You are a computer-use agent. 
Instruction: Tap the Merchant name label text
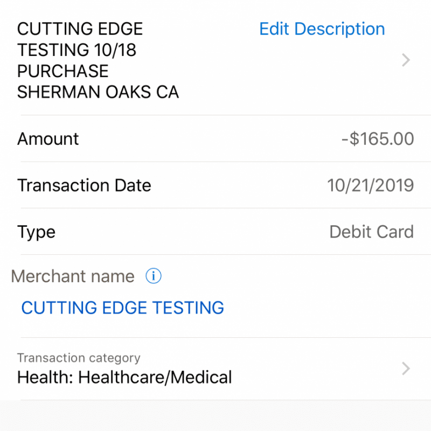coord(73,276)
